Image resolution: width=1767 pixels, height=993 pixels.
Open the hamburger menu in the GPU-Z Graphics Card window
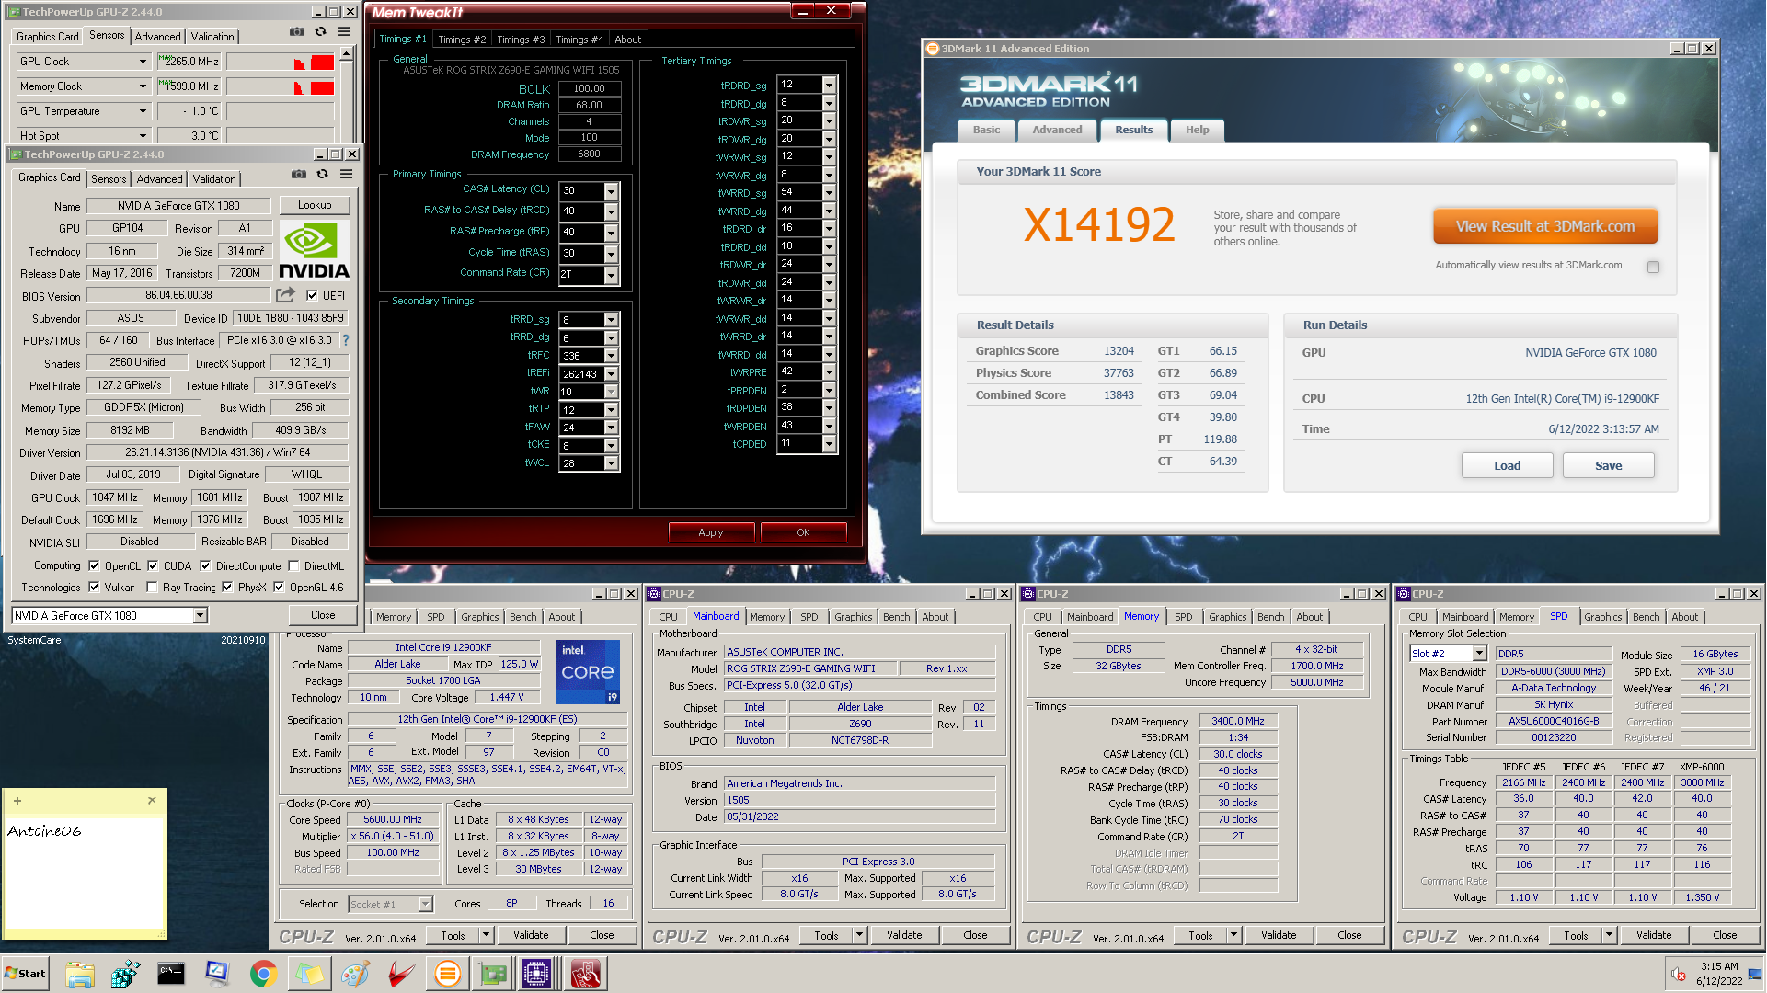(346, 175)
